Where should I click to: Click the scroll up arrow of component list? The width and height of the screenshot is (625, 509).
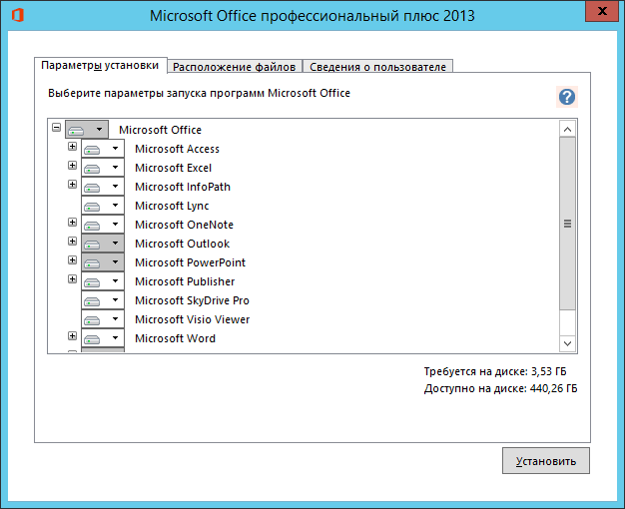[568, 129]
